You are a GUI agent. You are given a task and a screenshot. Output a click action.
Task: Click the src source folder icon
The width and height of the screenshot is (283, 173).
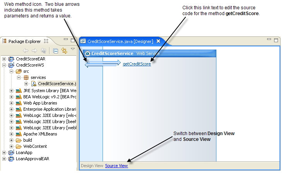click(19, 71)
